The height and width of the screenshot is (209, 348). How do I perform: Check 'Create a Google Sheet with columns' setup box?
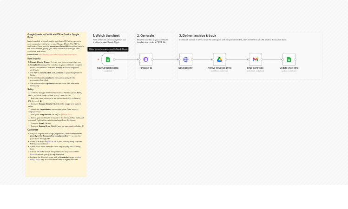point(29,93)
